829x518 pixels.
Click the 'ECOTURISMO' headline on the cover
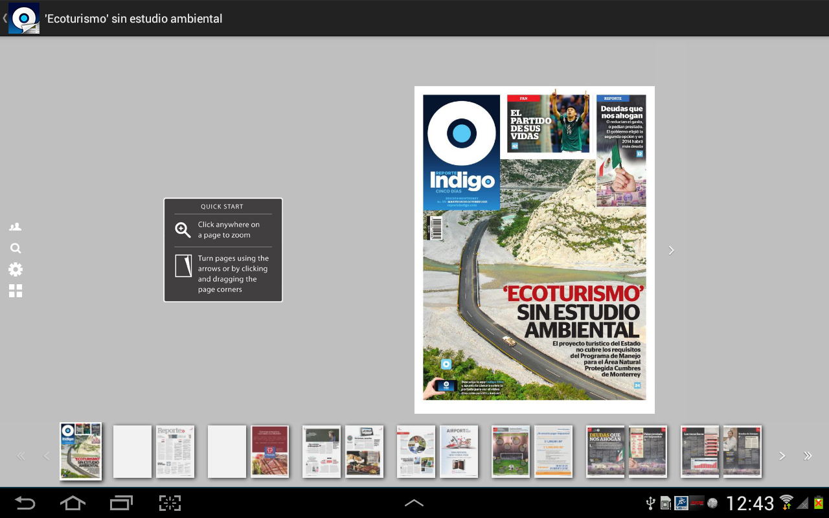click(574, 293)
